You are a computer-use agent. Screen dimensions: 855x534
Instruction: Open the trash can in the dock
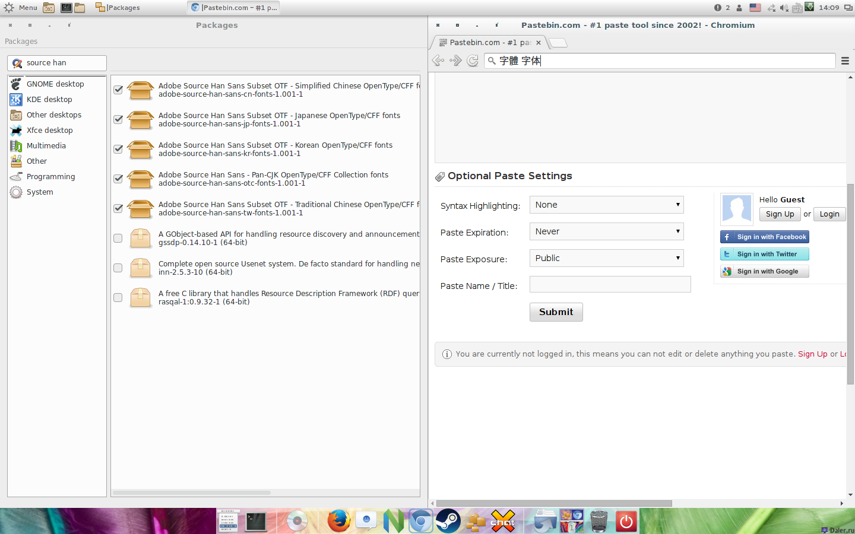[x=599, y=521]
